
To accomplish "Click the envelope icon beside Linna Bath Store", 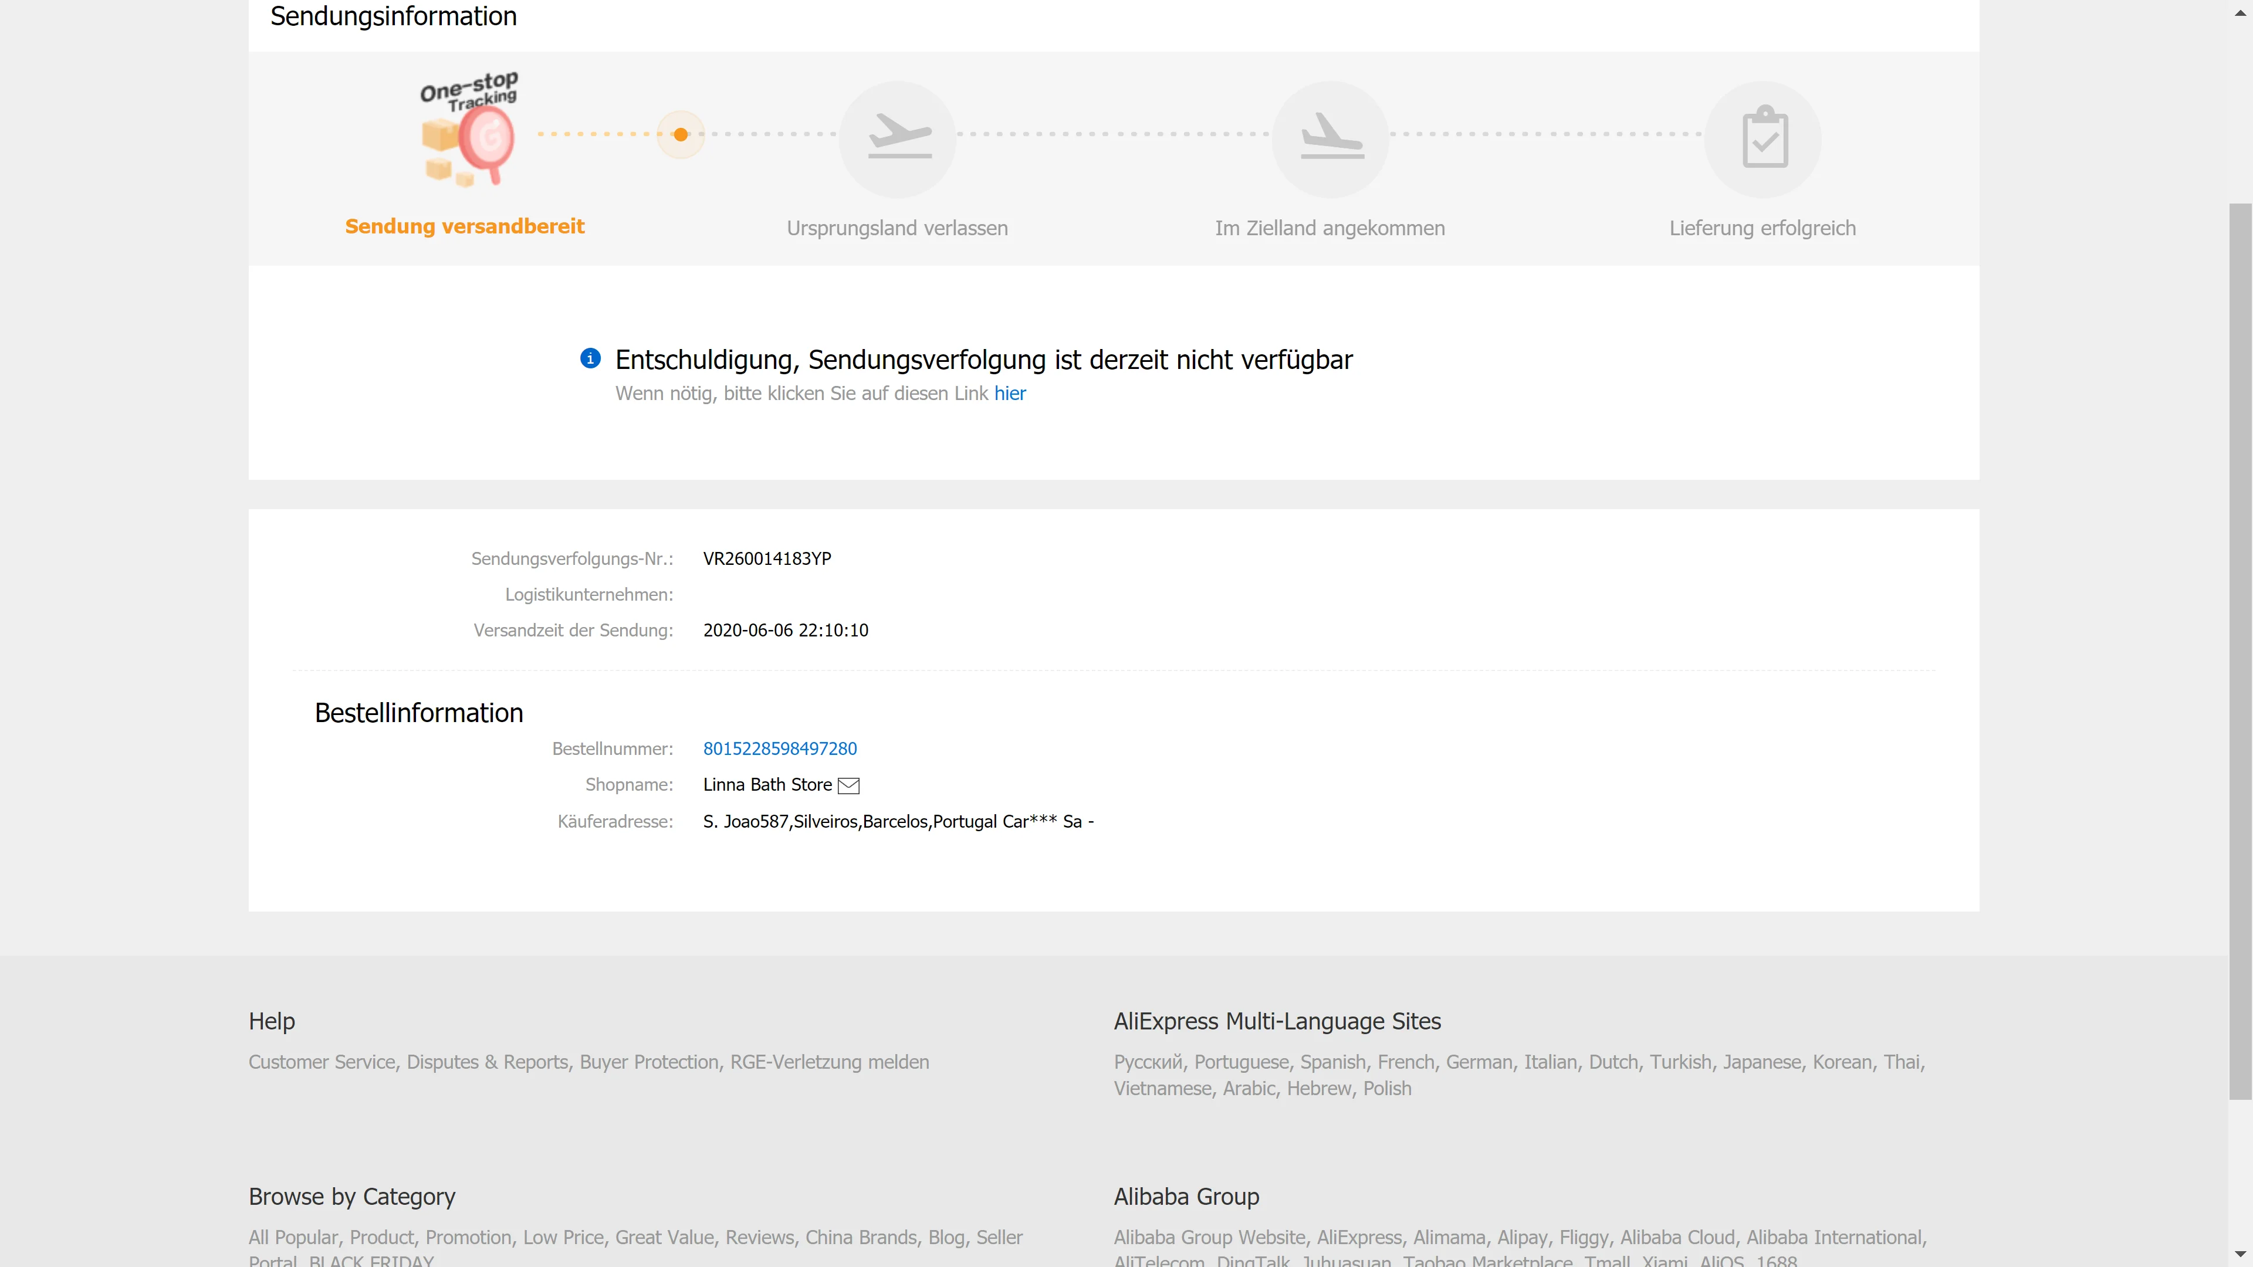I will 848,785.
